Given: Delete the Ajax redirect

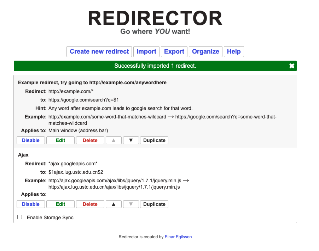Looking at the screenshot, I should coord(90,204).
